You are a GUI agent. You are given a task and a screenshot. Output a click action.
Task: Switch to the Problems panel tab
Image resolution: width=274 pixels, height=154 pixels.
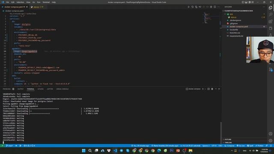coord(7,89)
